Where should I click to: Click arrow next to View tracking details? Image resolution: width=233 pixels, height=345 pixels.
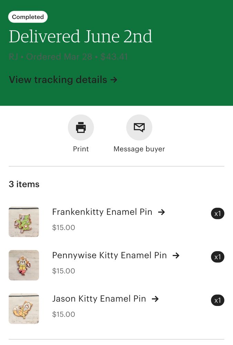(114, 80)
